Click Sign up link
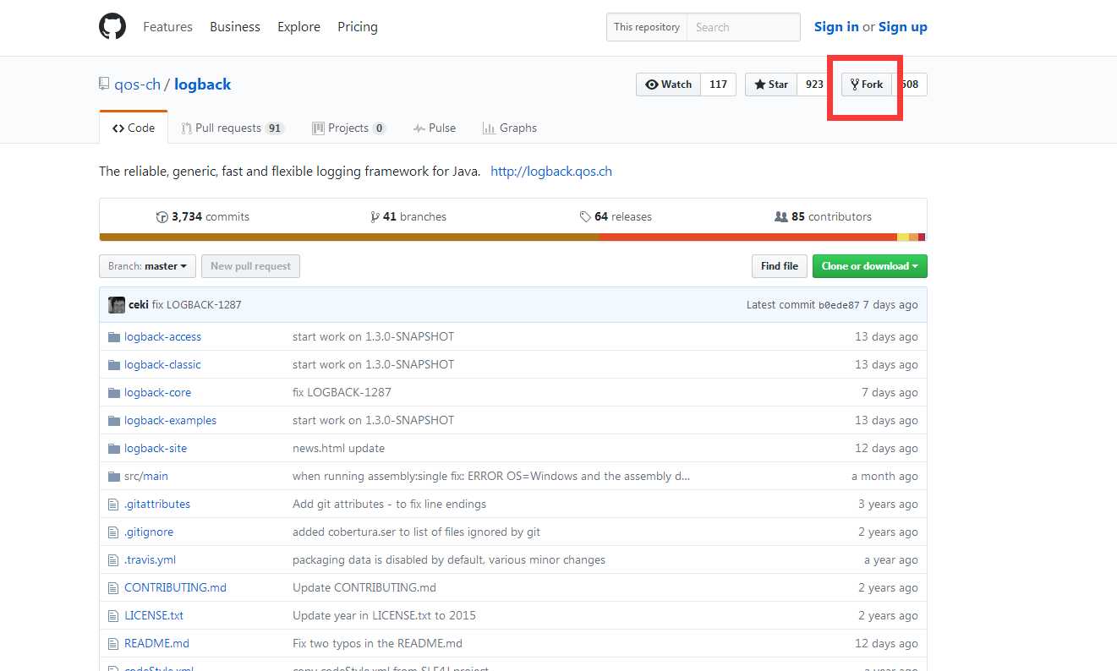The width and height of the screenshot is (1117, 671). pyautogui.click(x=903, y=27)
